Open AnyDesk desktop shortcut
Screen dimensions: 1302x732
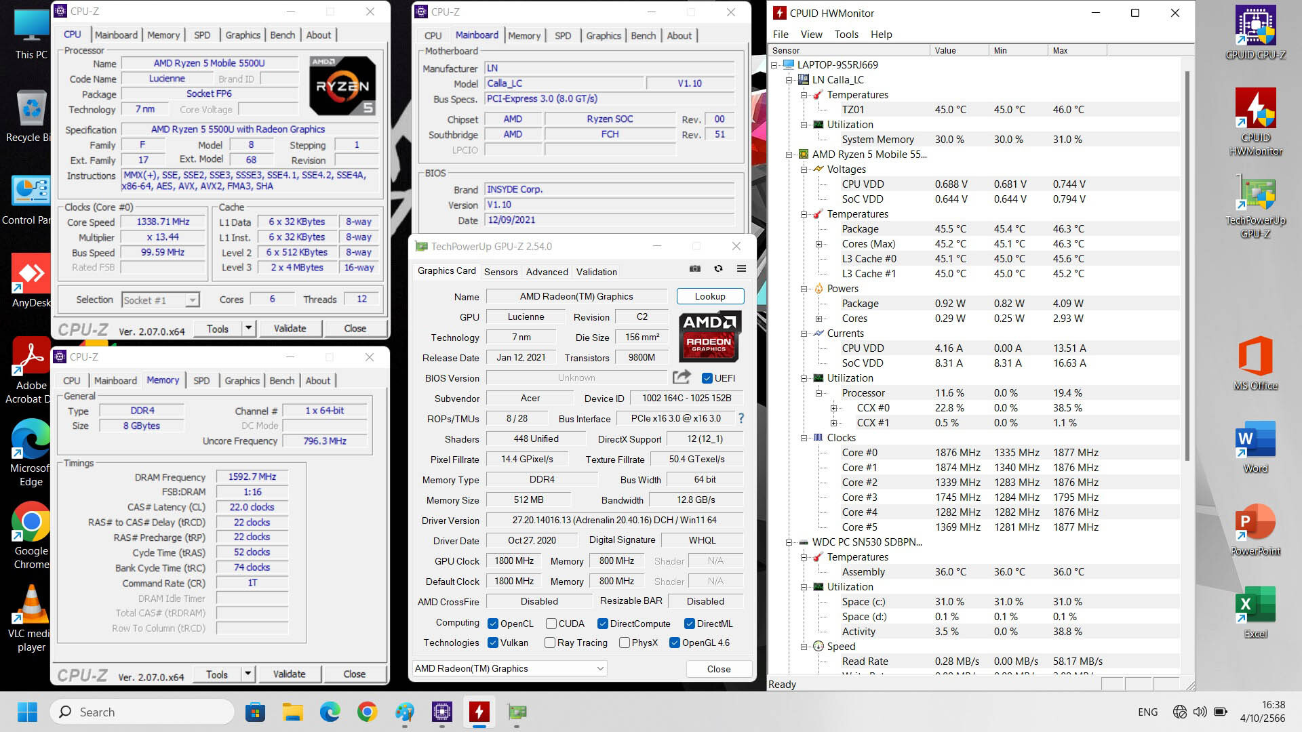(31, 281)
